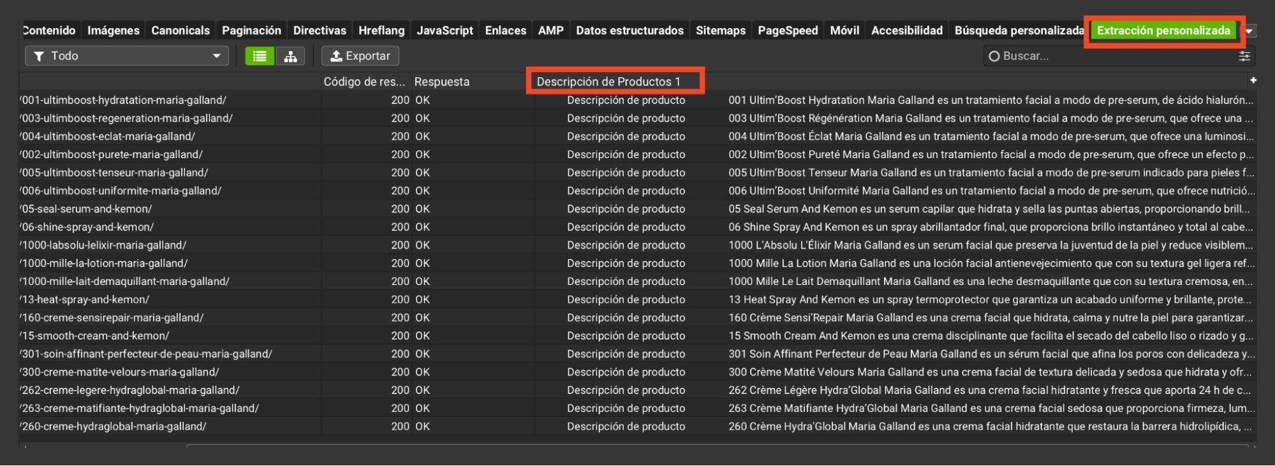Click description starting '300 Crème Matité Velours'

pos(990,372)
